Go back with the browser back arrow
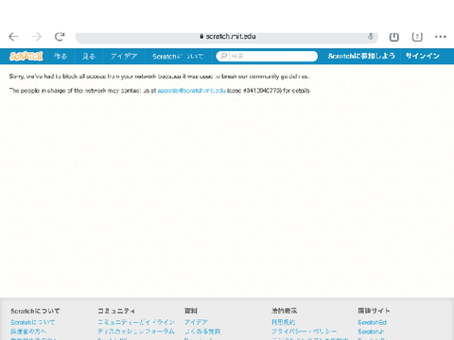 (13, 37)
